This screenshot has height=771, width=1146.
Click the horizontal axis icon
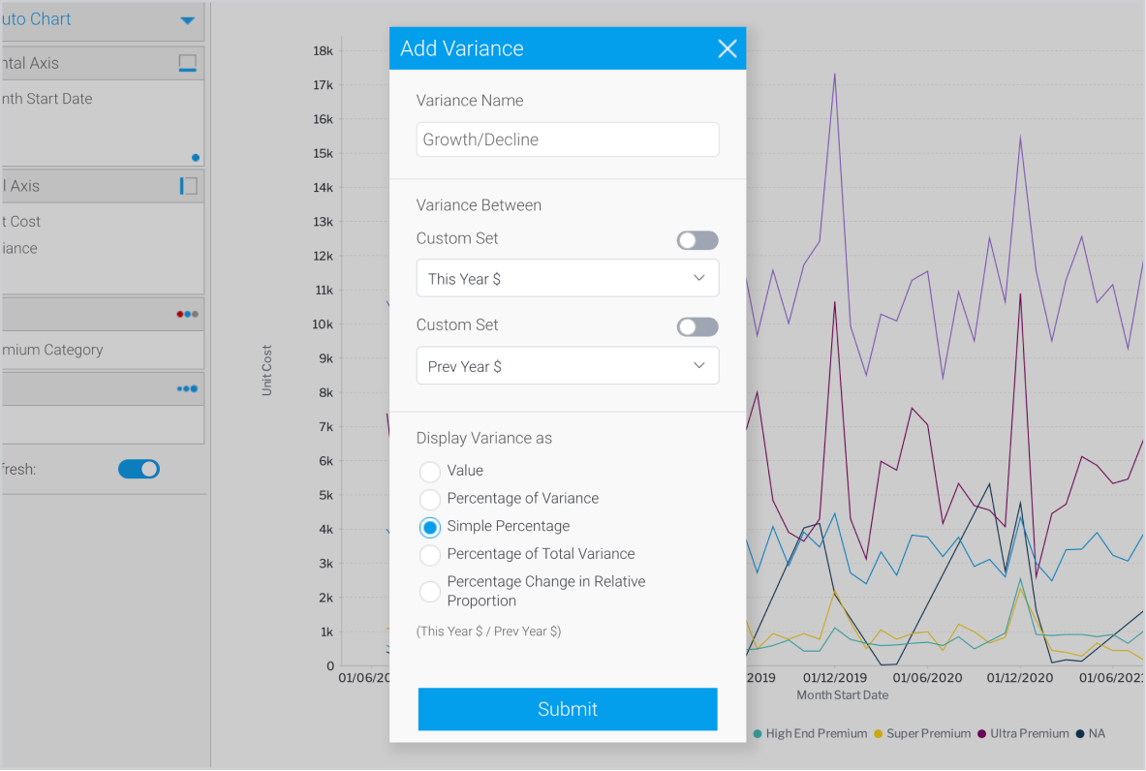[x=188, y=63]
